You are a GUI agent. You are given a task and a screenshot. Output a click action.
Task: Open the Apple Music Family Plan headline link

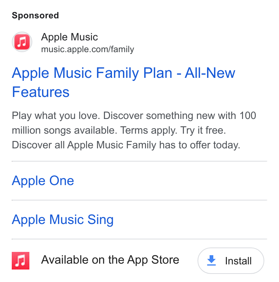[123, 82]
